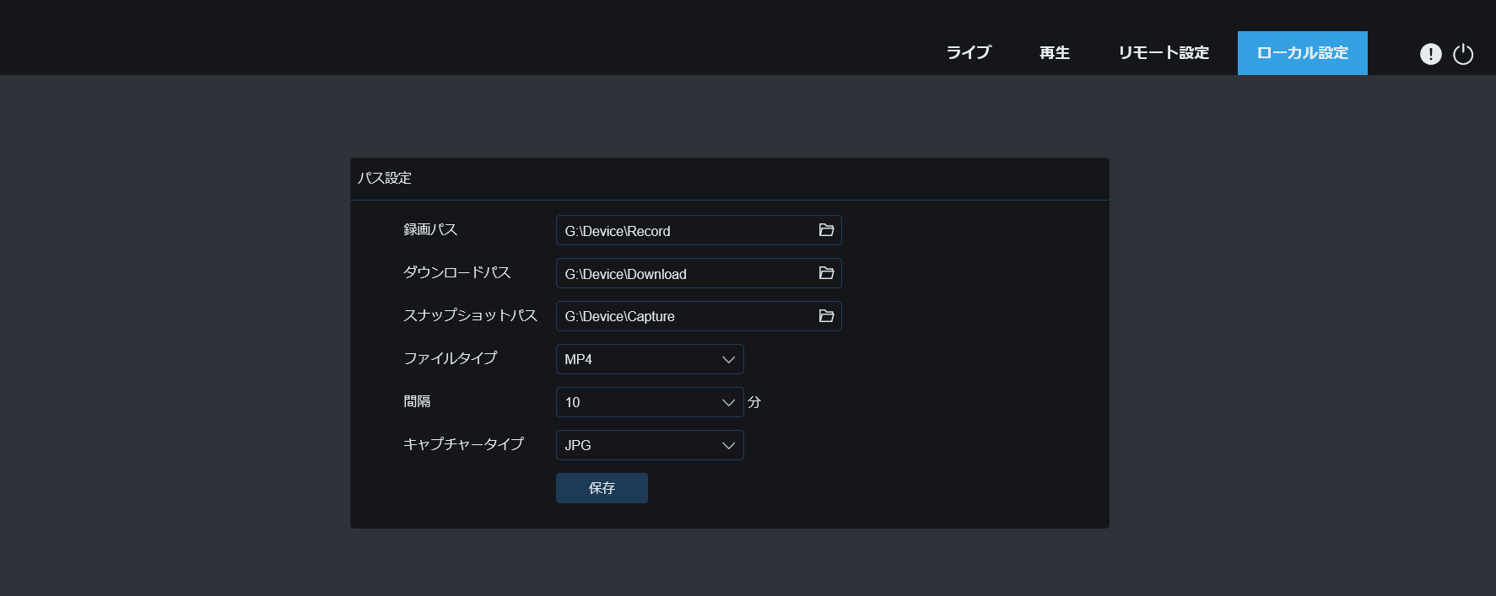Viewport: 1496px width, 596px height.
Task: Go to the リモート設定 tab
Action: click(1163, 53)
